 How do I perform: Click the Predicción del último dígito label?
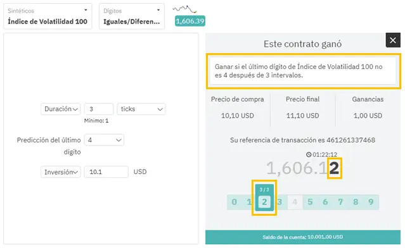(49, 146)
